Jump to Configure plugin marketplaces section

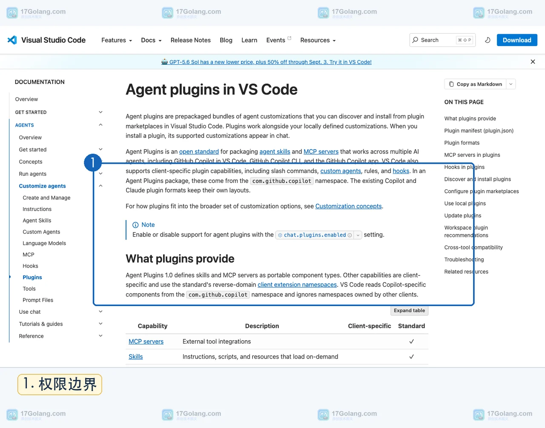point(482,191)
